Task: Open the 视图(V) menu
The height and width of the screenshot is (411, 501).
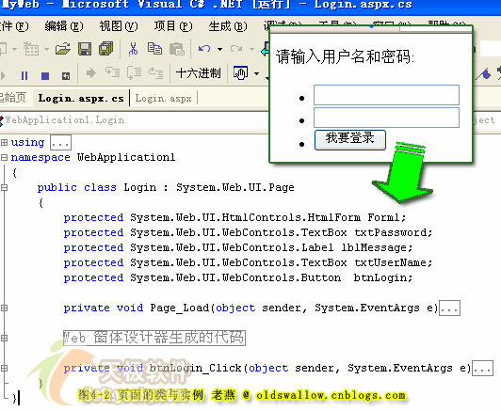Action: point(119,26)
